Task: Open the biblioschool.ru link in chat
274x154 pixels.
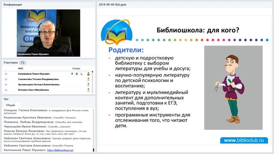Action: pyautogui.click(x=60, y=150)
